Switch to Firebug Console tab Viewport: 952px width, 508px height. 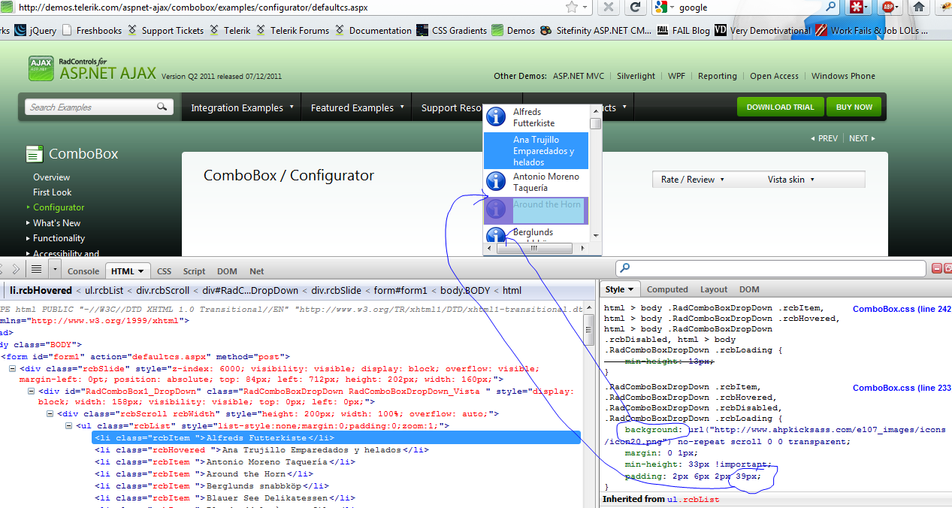[x=83, y=271]
